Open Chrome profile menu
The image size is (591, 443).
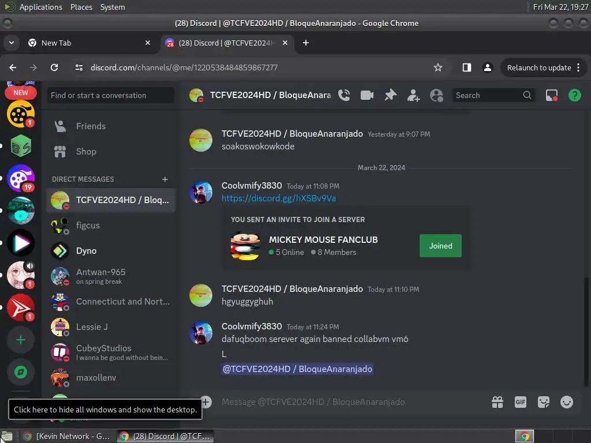(487, 67)
